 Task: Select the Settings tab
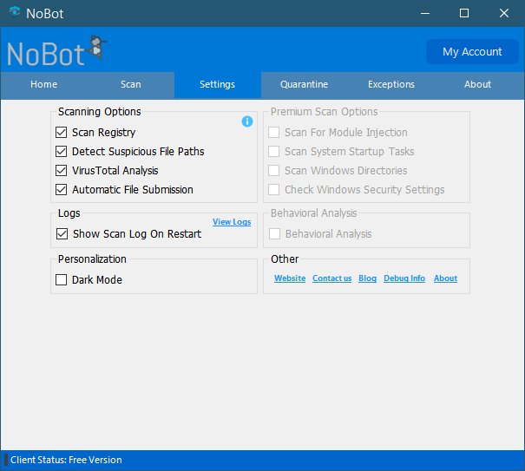[x=218, y=84]
